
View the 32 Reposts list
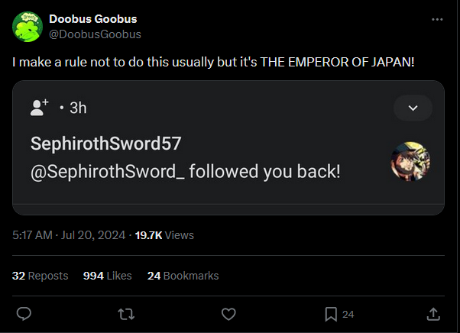(40, 276)
